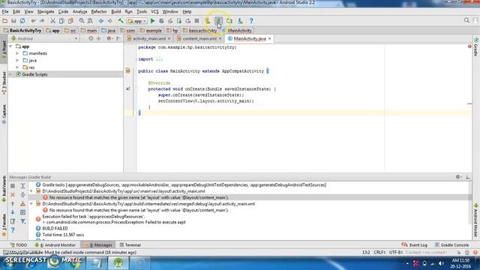Click the Search Everywhere magnifier icon

coord(466,20)
